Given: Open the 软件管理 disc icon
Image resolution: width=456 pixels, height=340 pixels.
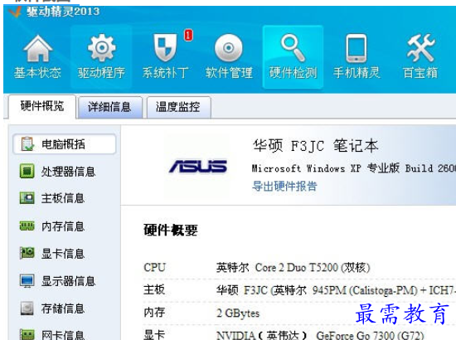Looking at the screenshot, I should coord(228,48).
